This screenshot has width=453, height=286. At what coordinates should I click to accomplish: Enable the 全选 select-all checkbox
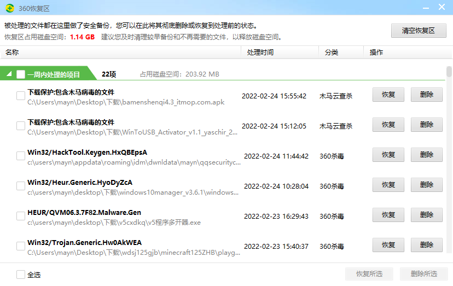[21, 275]
